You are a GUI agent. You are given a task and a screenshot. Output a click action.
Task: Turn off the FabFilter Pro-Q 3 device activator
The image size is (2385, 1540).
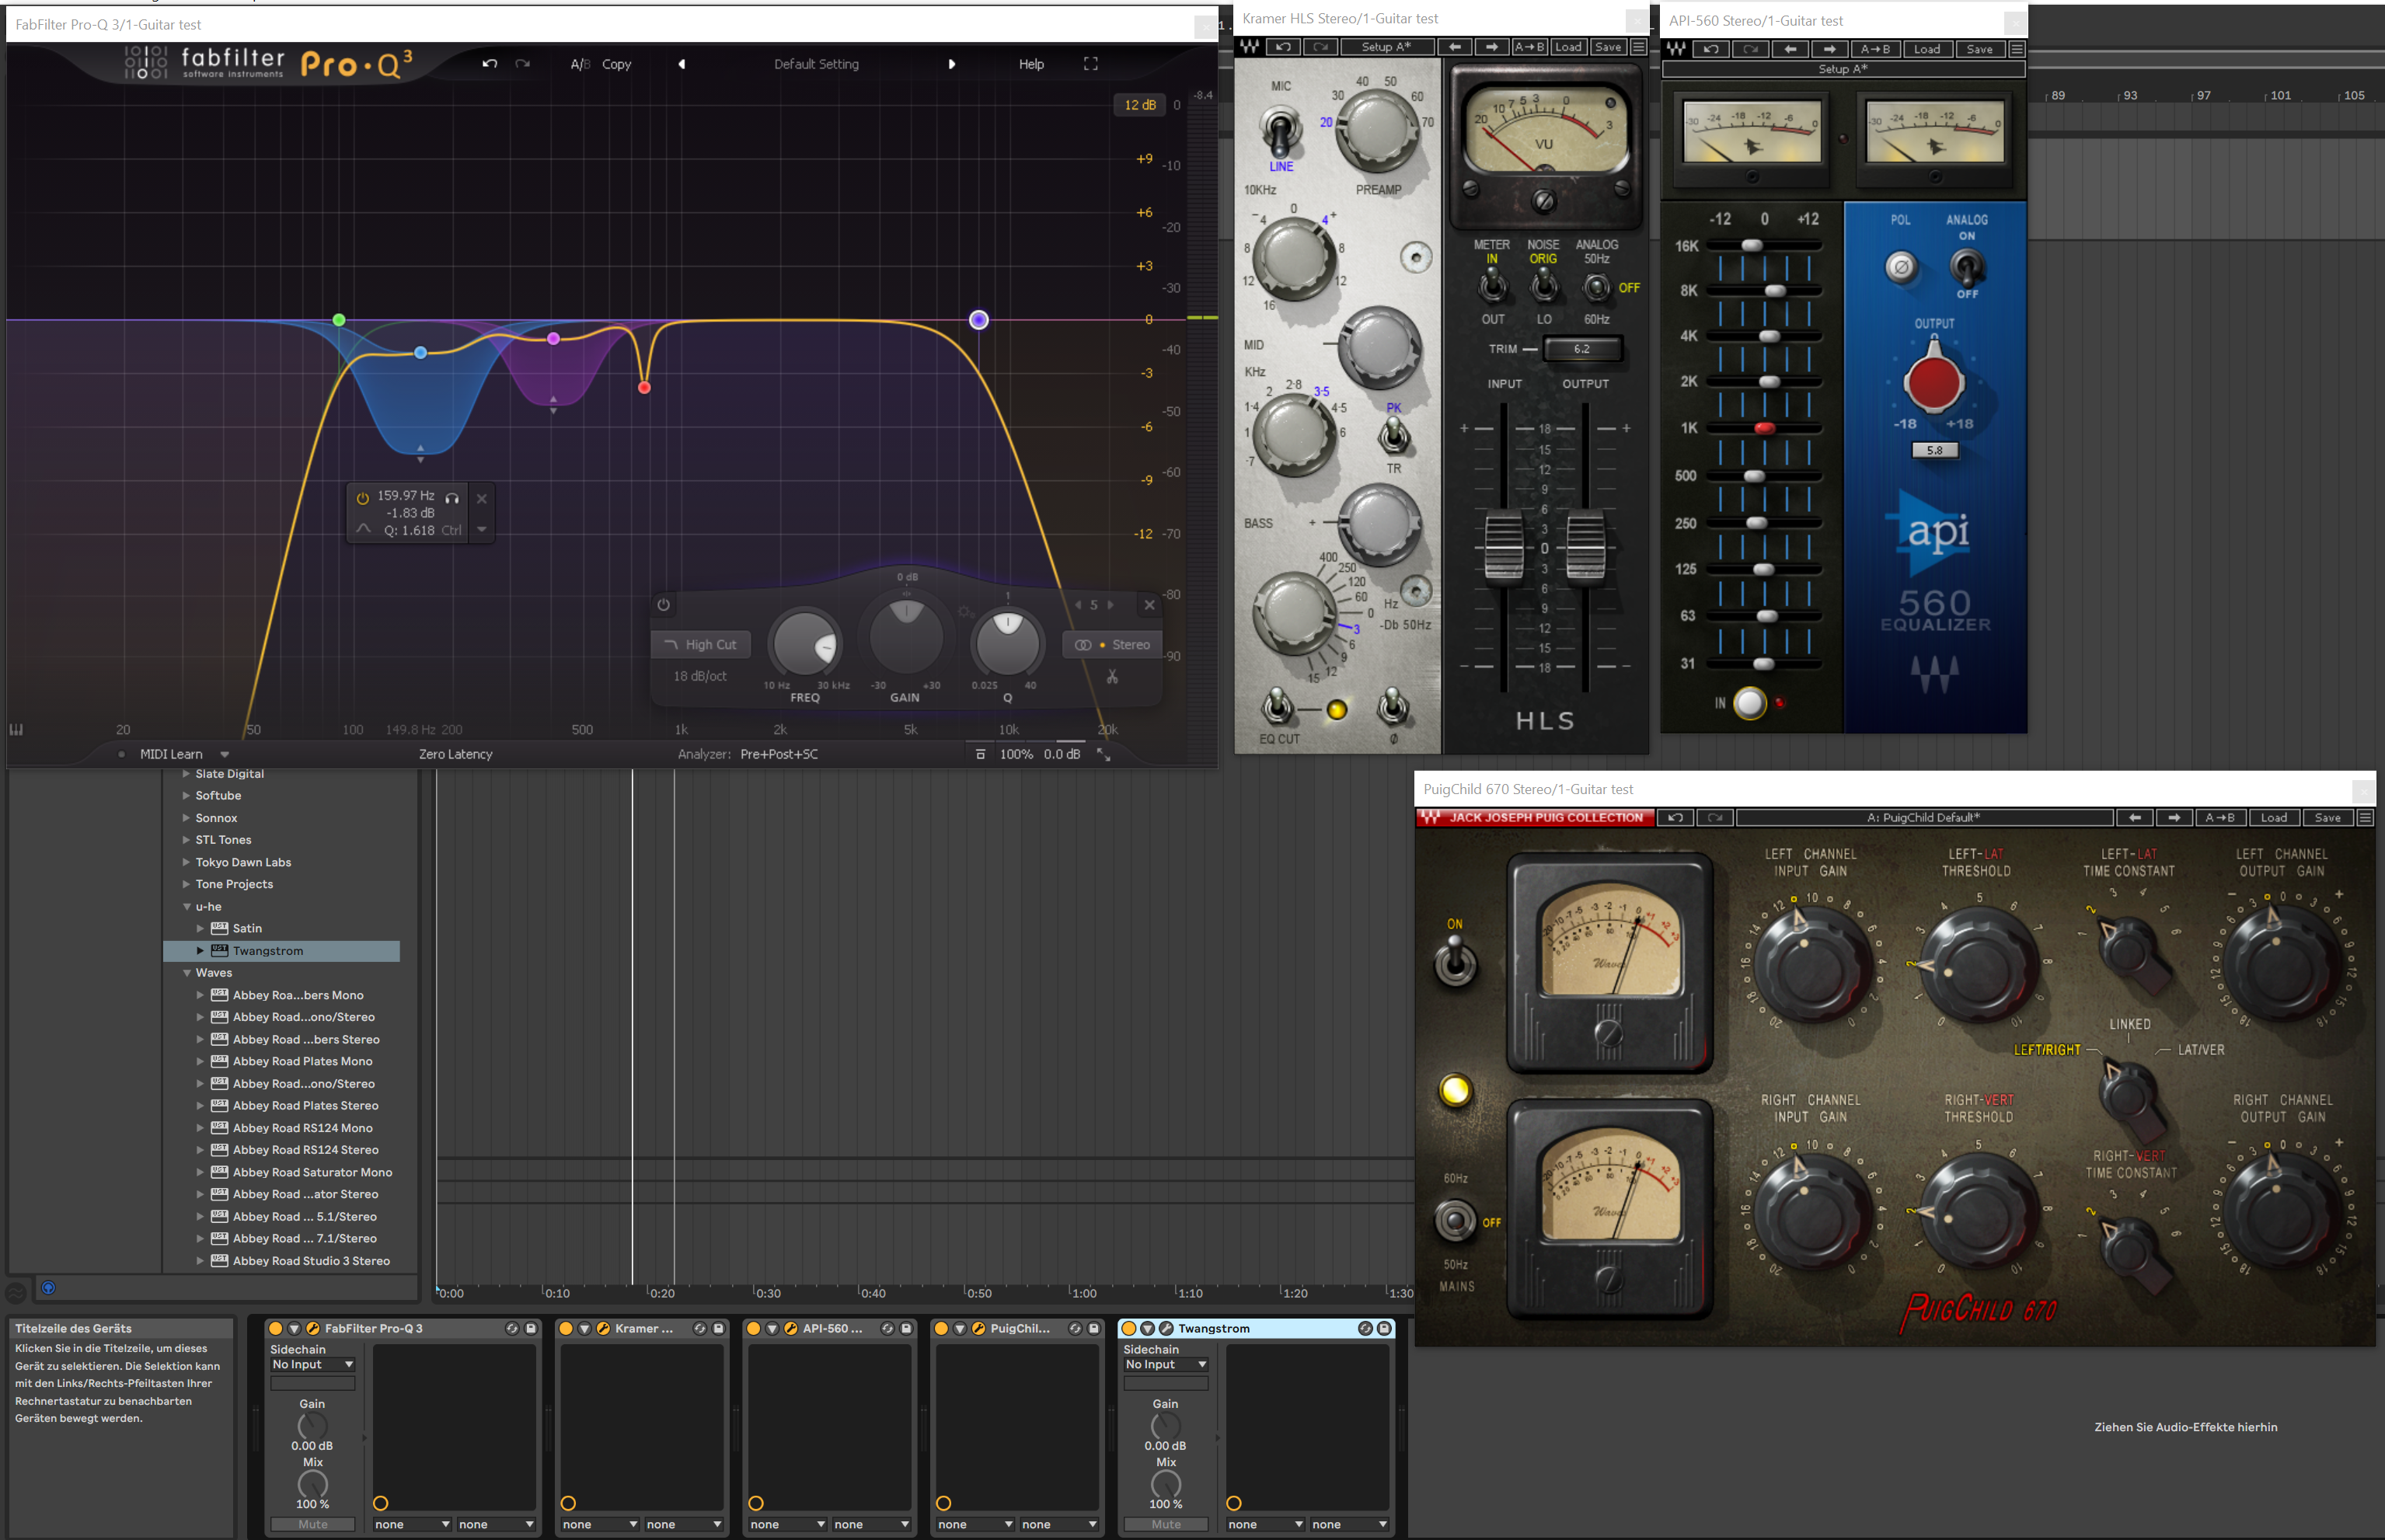(x=276, y=1328)
